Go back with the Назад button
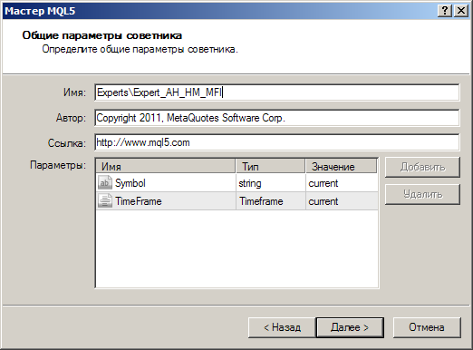Viewport: 473px width, 350px height. tap(282, 327)
